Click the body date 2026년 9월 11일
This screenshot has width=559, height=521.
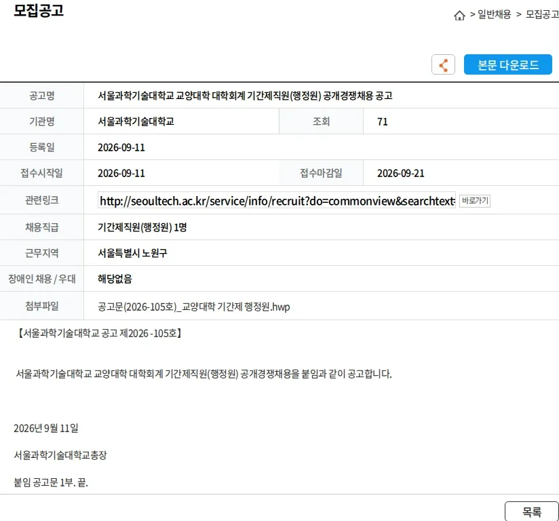click(46, 428)
